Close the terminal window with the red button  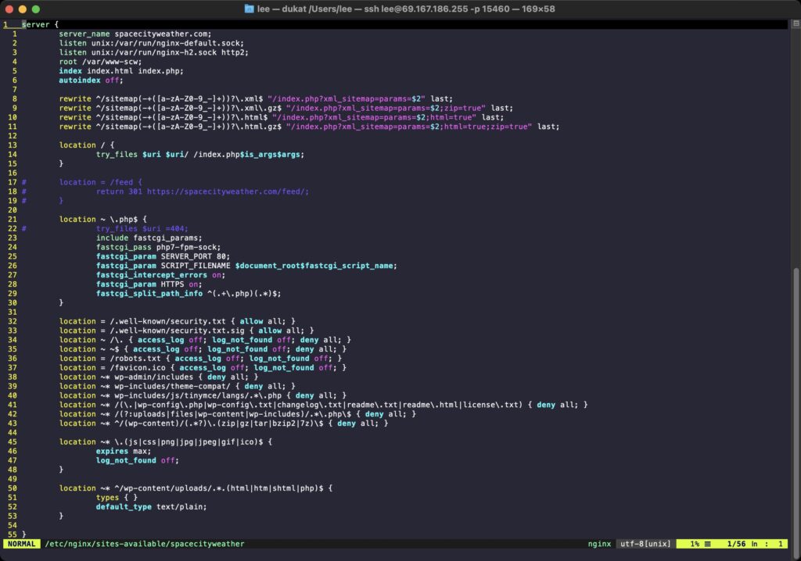click(9, 9)
